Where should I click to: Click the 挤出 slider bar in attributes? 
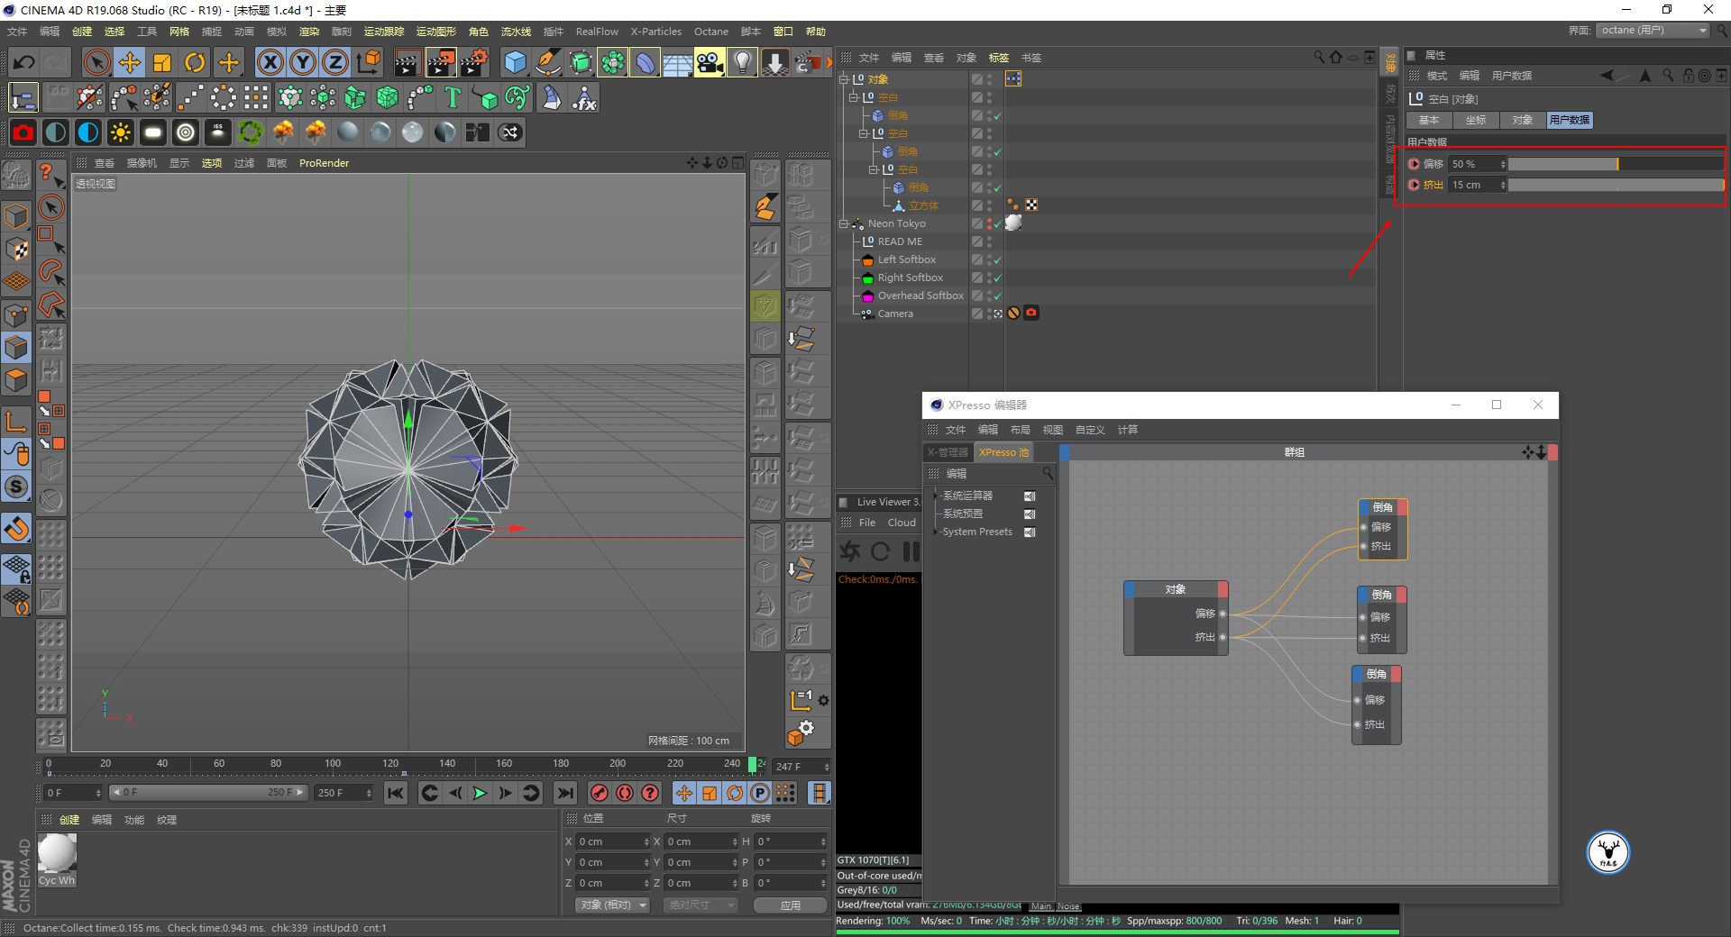[1616, 185]
